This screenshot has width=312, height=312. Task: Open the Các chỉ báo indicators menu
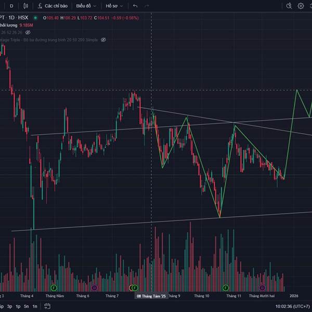[x=53, y=6]
